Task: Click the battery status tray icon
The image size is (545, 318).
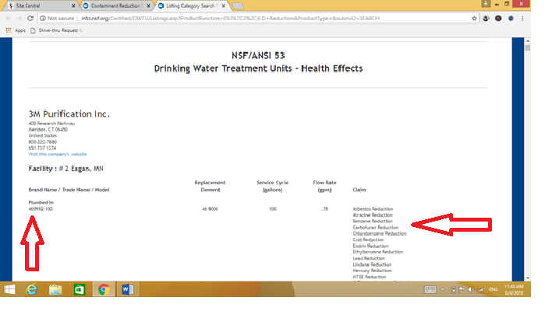Action: [453, 289]
